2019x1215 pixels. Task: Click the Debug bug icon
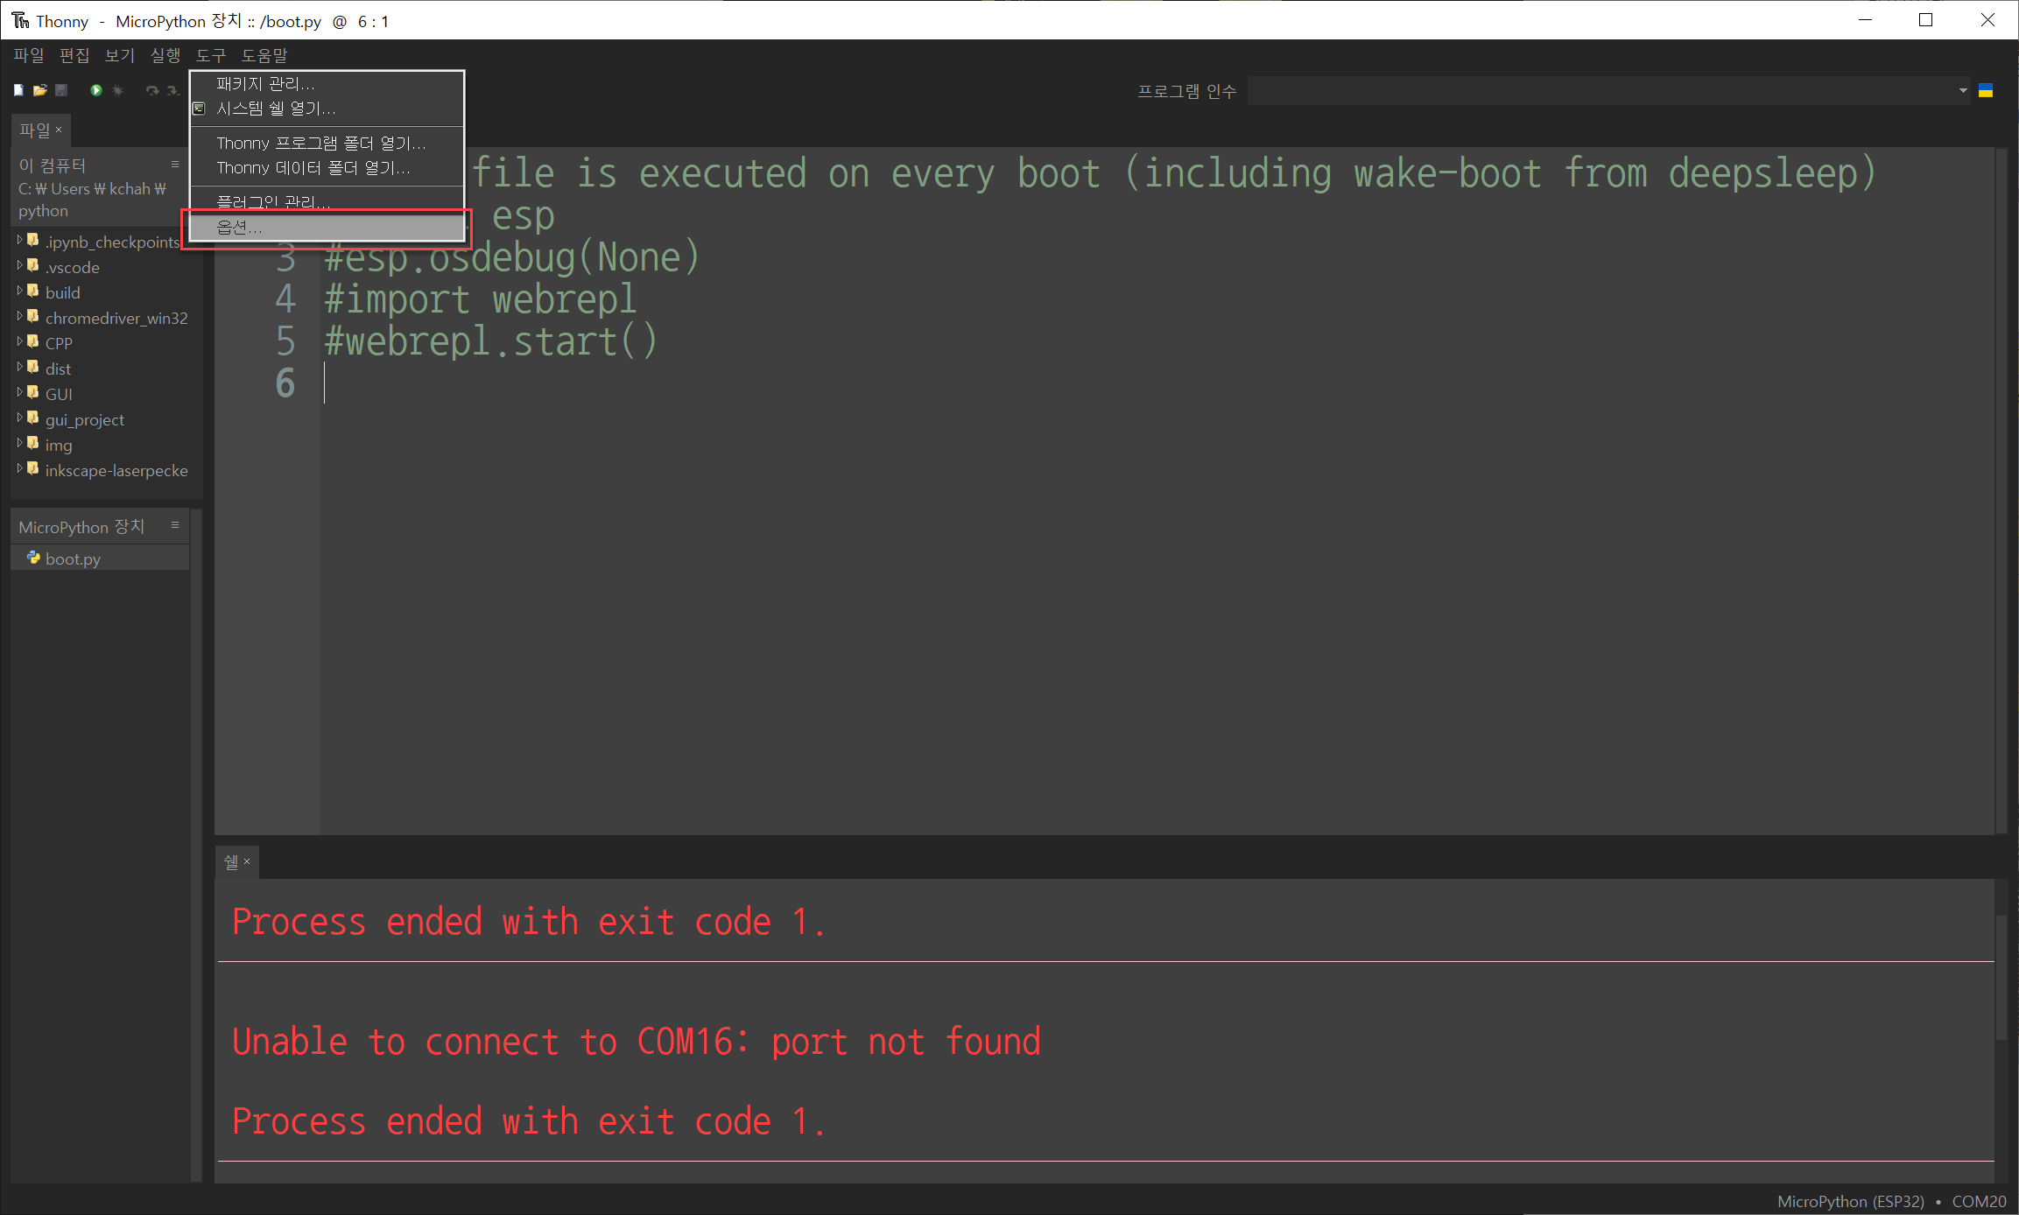click(118, 90)
